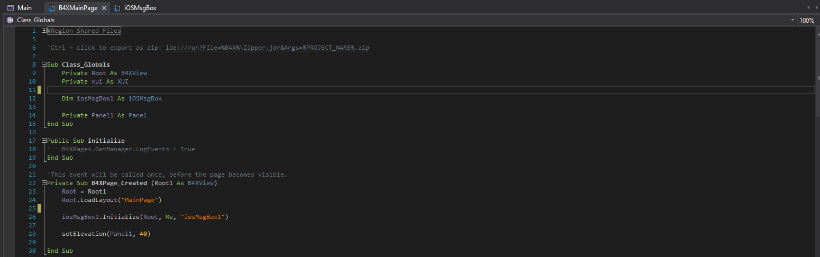Collapse the Initialize sub

coord(44,141)
